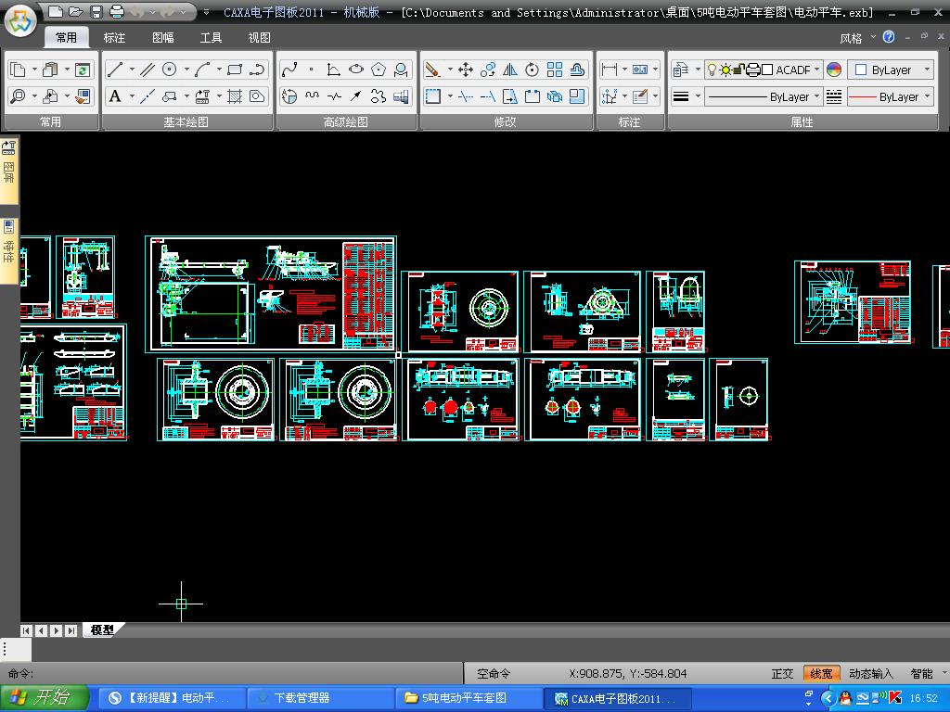
Task: Click the 模型 model sheet tab
Action: pyautogui.click(x=102, y=630)
